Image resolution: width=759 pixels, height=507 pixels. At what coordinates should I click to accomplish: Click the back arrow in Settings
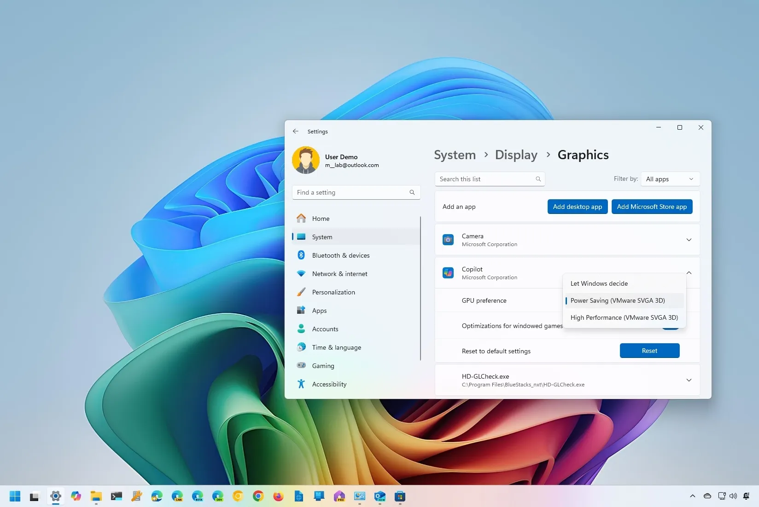(x=296, y=131)
